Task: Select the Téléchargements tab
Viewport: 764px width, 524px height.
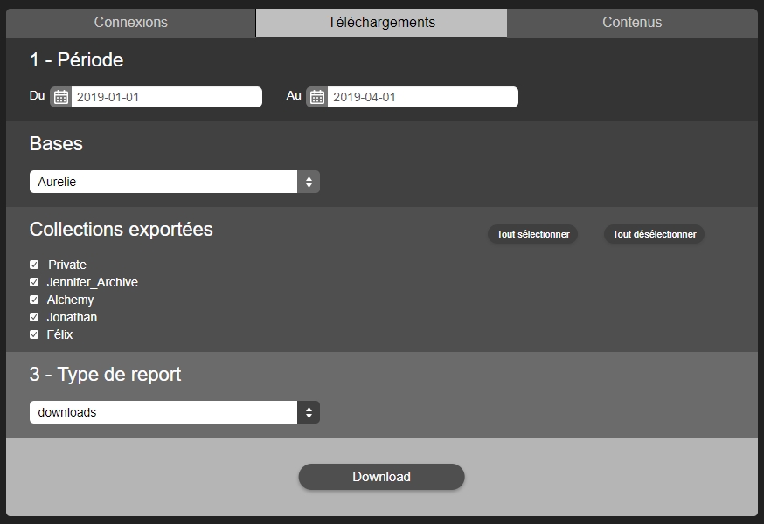Action: pos(381,23)
